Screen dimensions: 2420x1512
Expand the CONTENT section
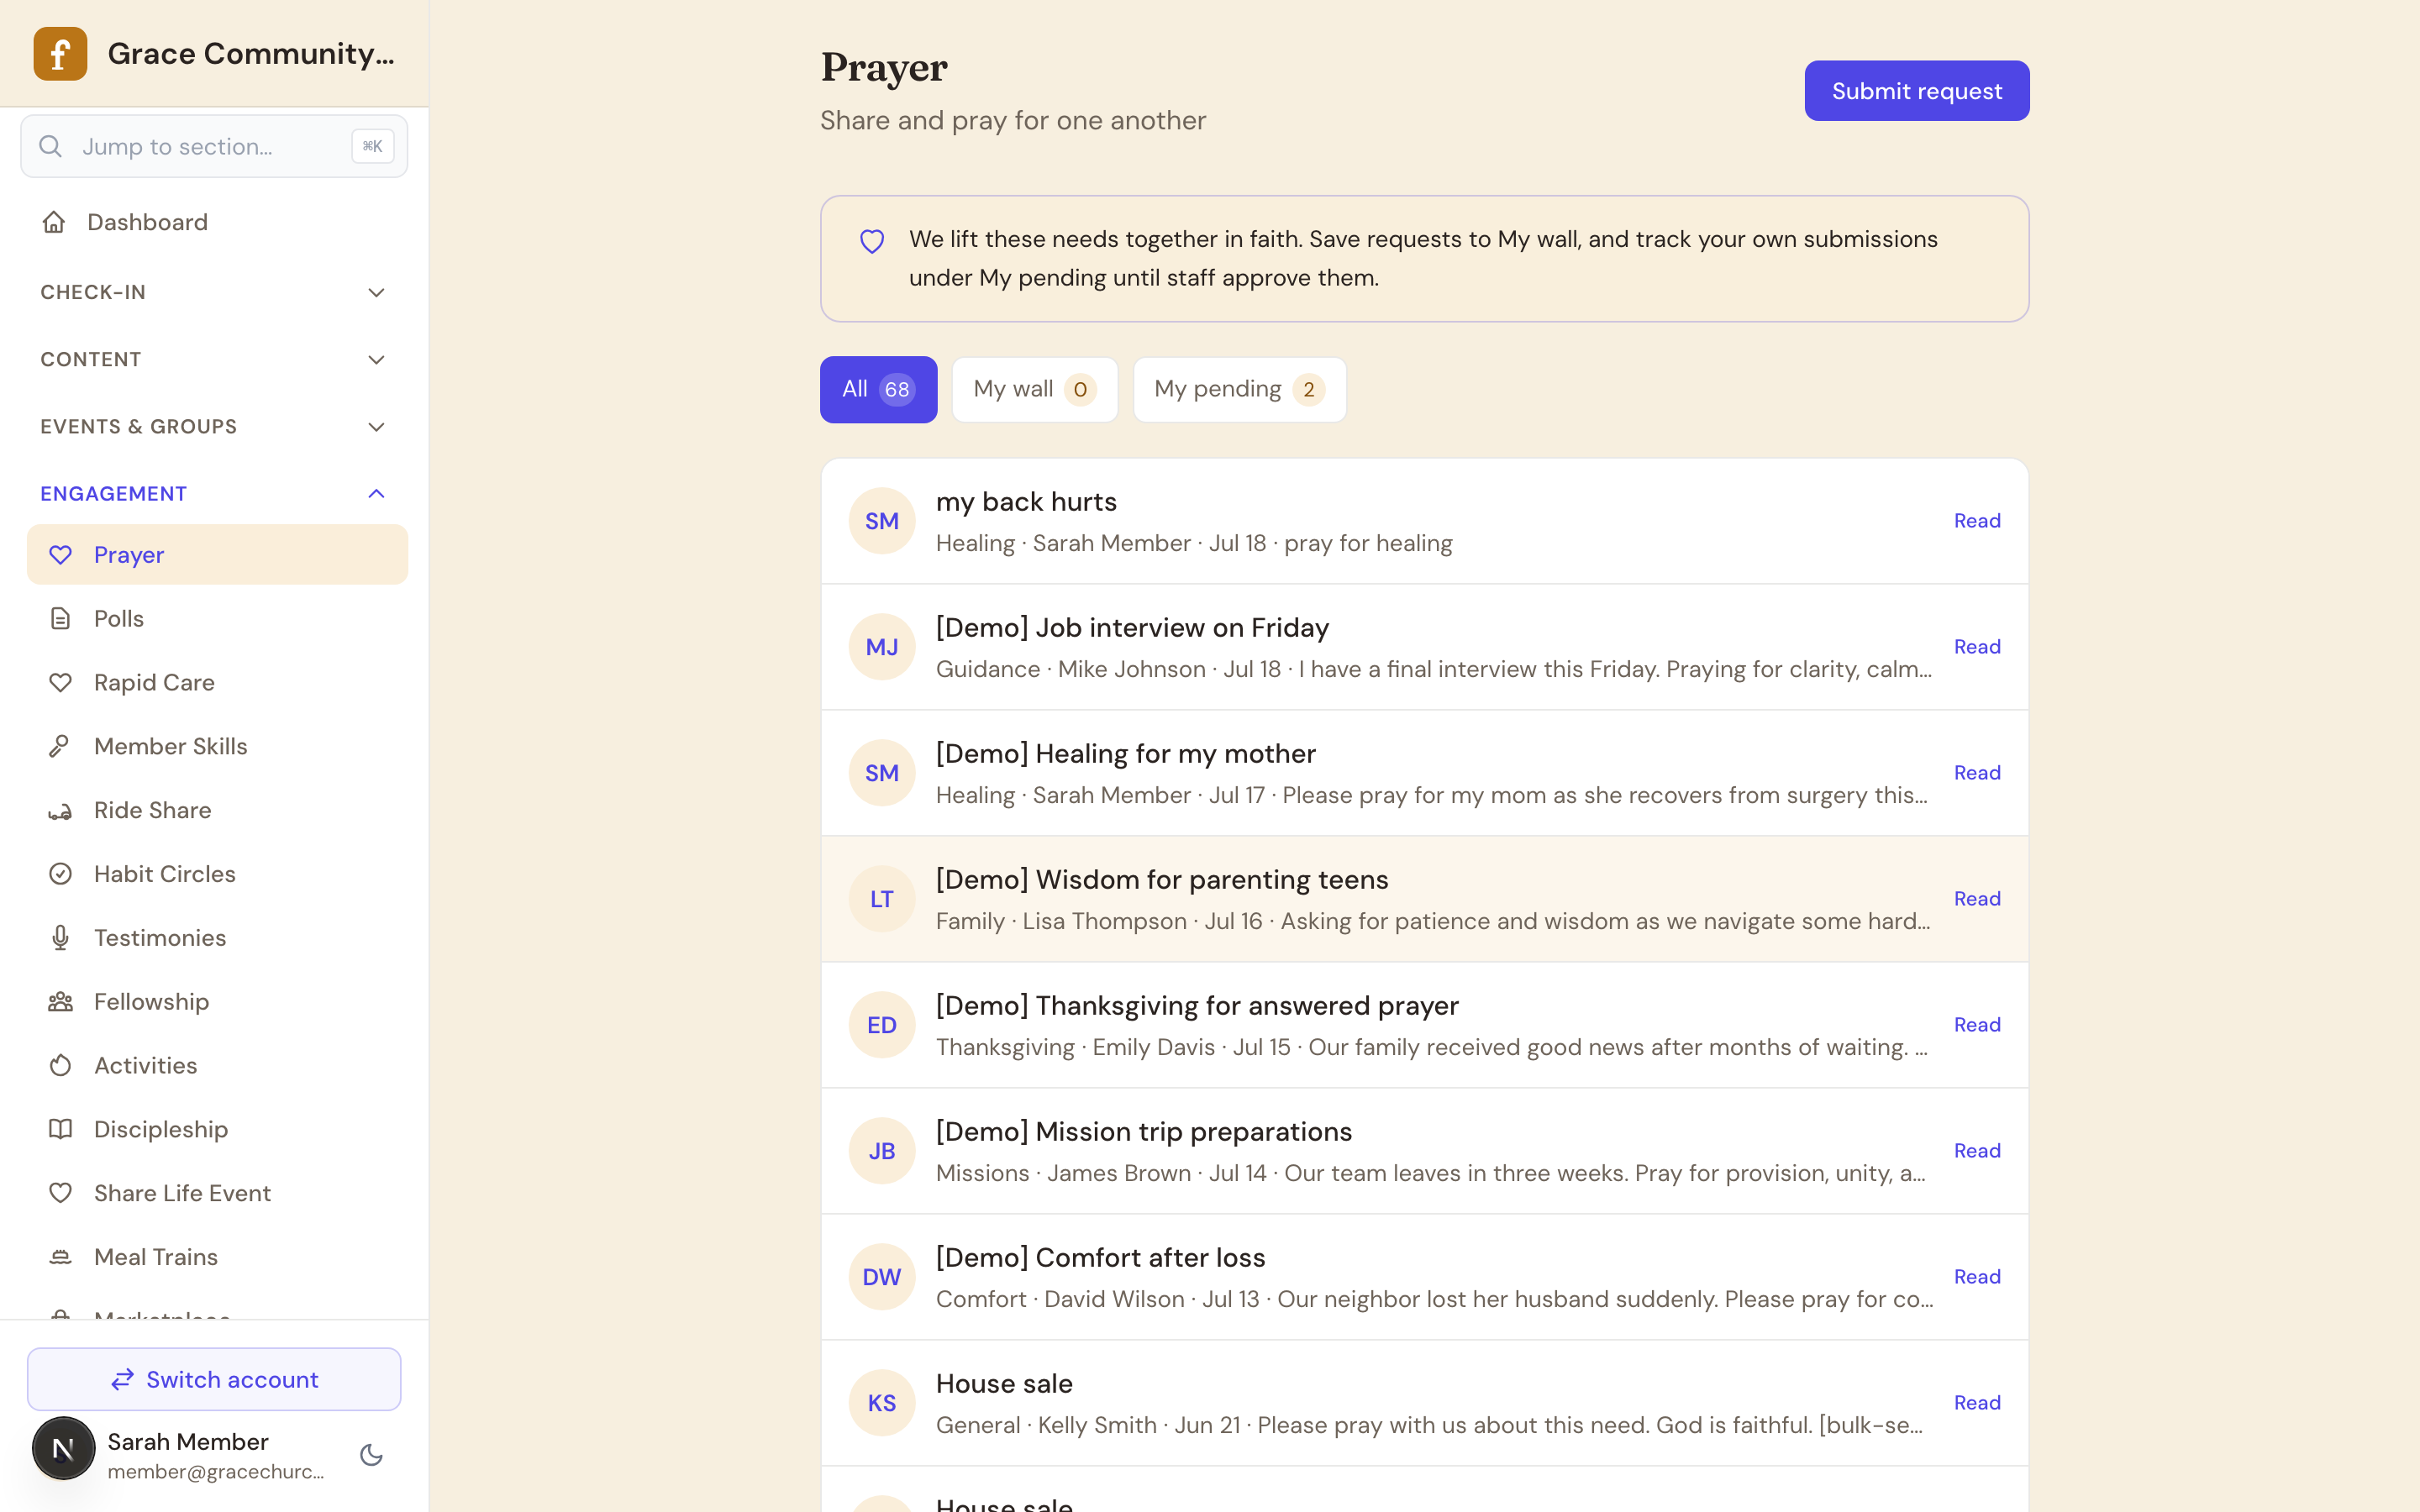click(214, 359)
